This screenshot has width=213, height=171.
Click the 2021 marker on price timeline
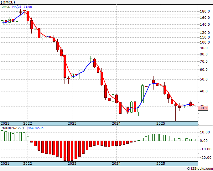(5, 123)
